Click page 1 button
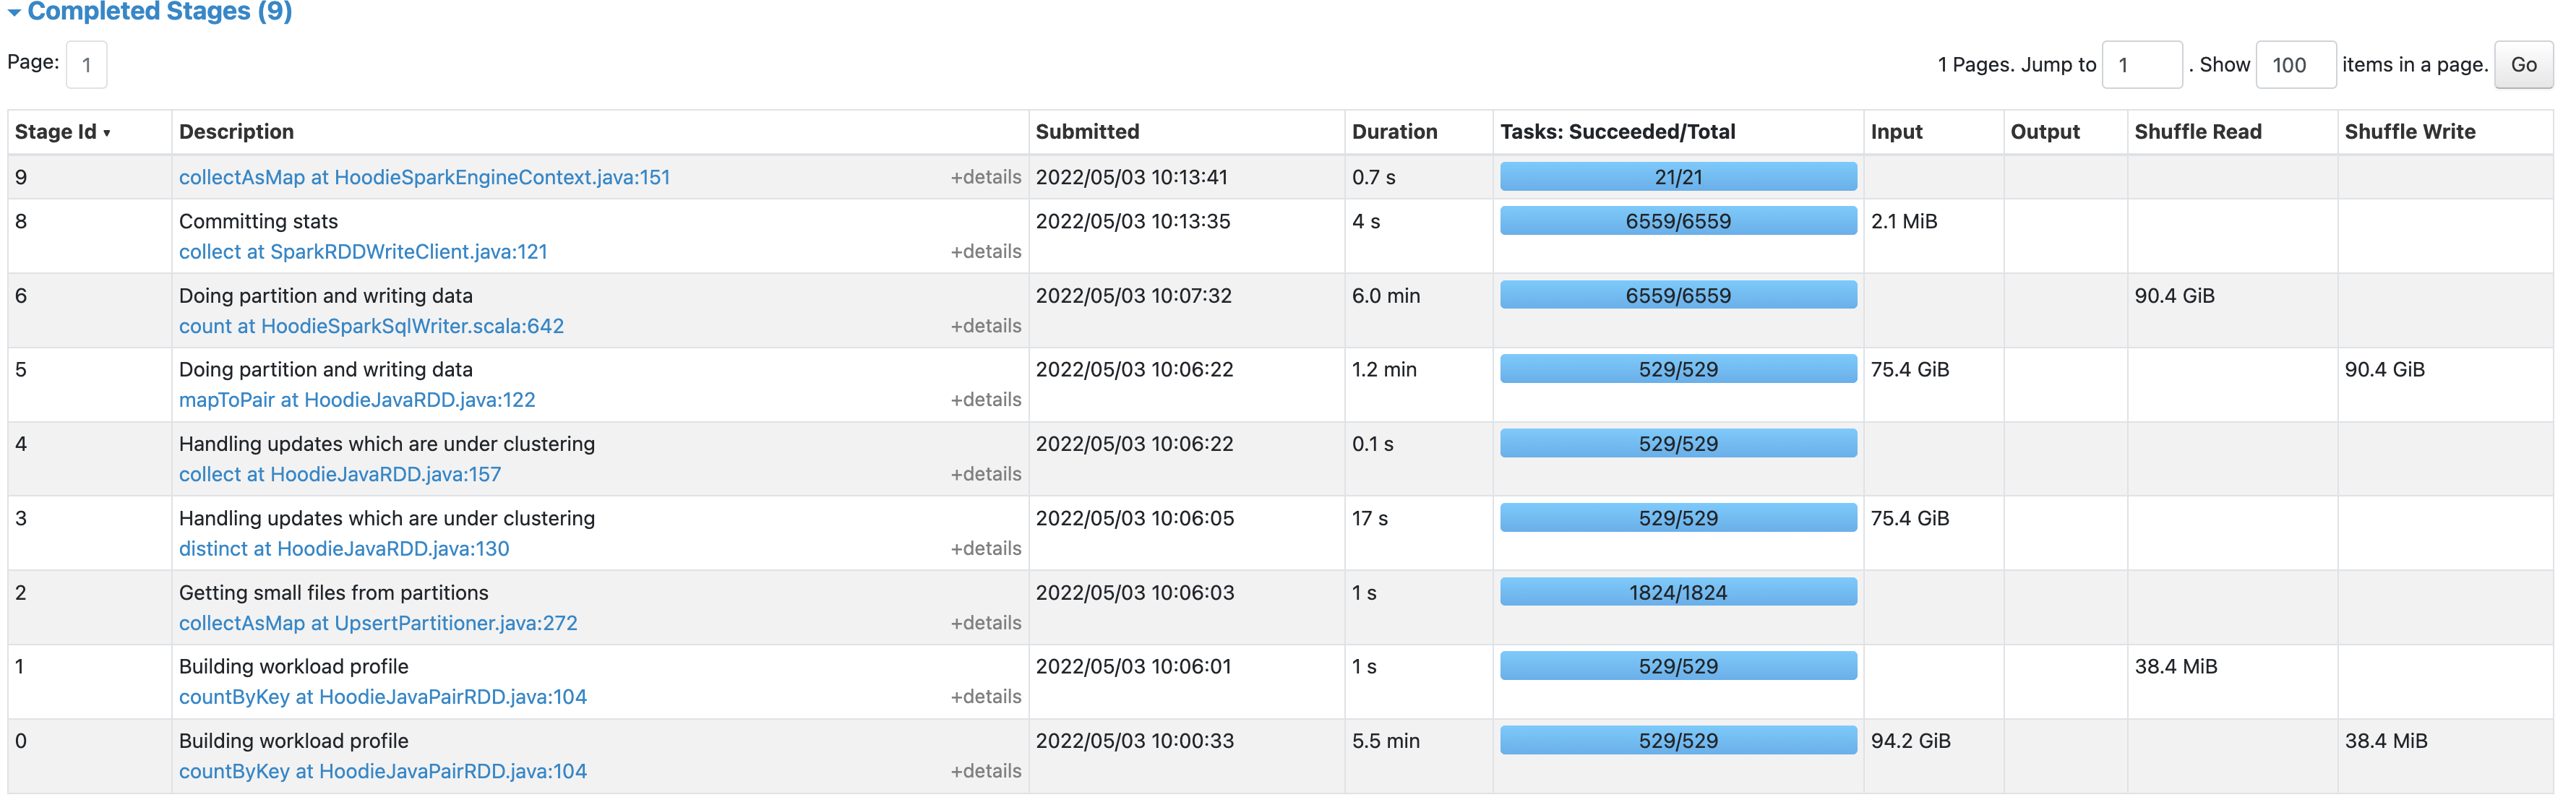 [87, 65]
